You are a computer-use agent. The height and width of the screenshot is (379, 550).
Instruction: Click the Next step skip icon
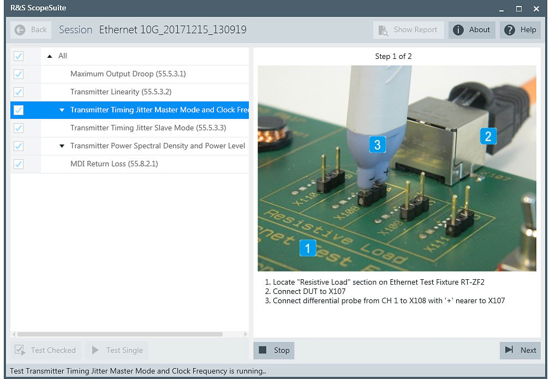coord(509,350)
